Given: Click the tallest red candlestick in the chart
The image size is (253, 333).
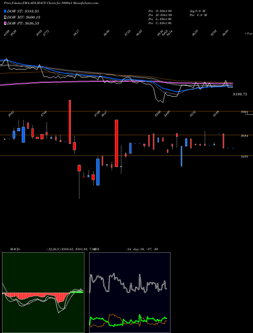Looking at the screenshot, I should point(116,143).
